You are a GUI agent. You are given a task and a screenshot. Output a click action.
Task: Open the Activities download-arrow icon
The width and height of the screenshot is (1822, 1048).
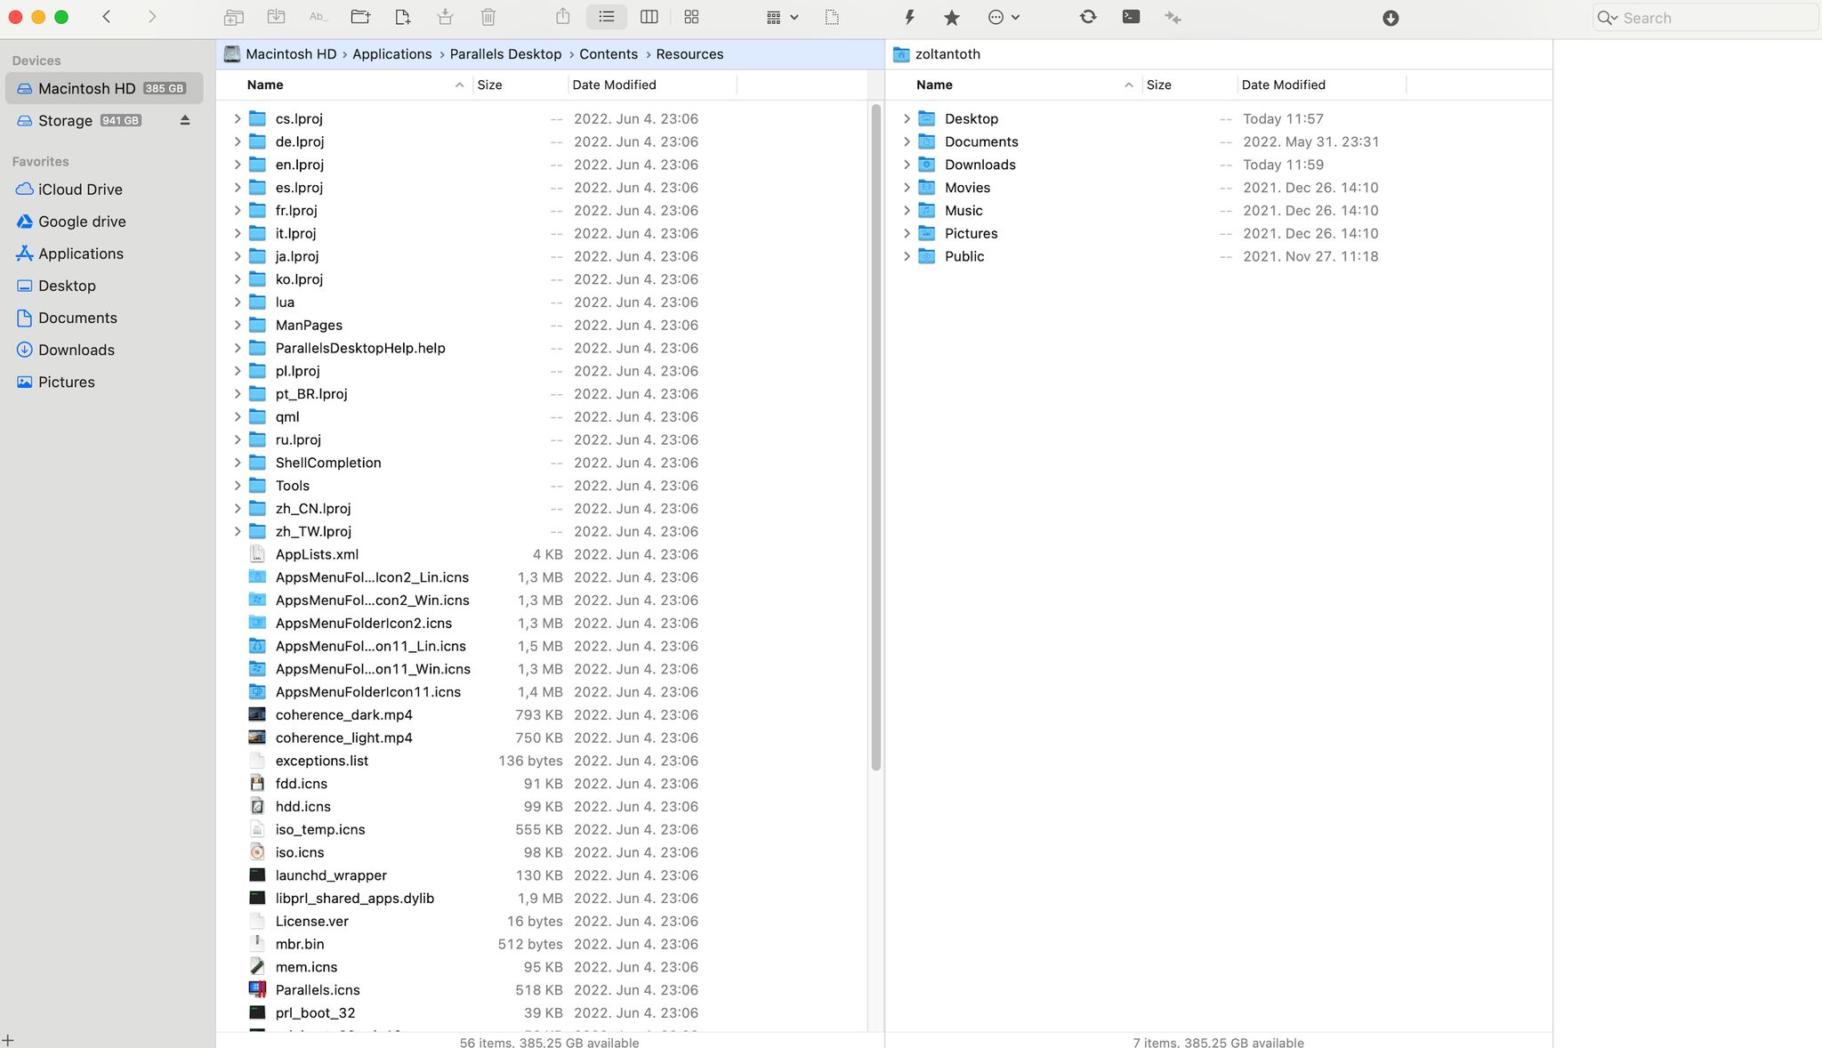(1391, 18)
